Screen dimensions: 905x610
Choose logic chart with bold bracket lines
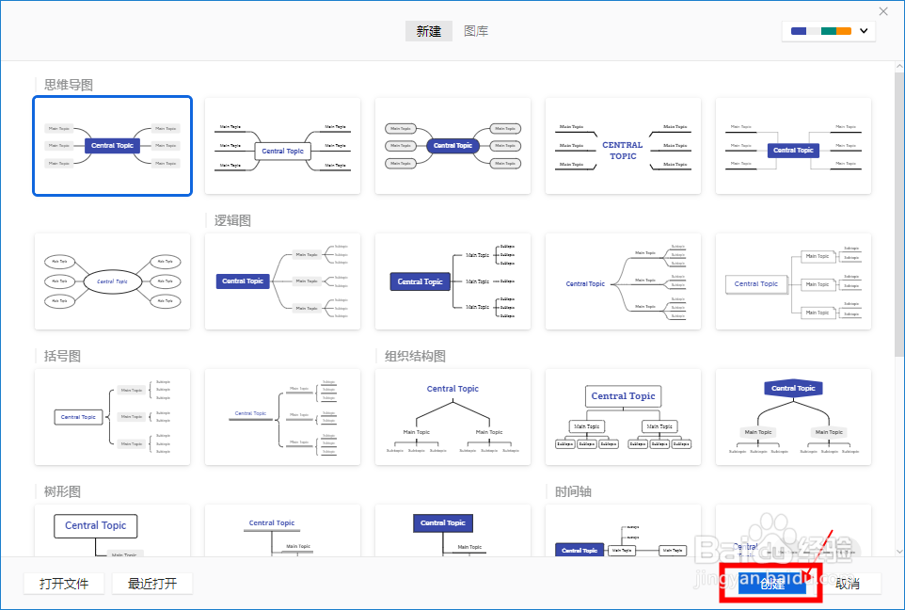click(453, 281)
